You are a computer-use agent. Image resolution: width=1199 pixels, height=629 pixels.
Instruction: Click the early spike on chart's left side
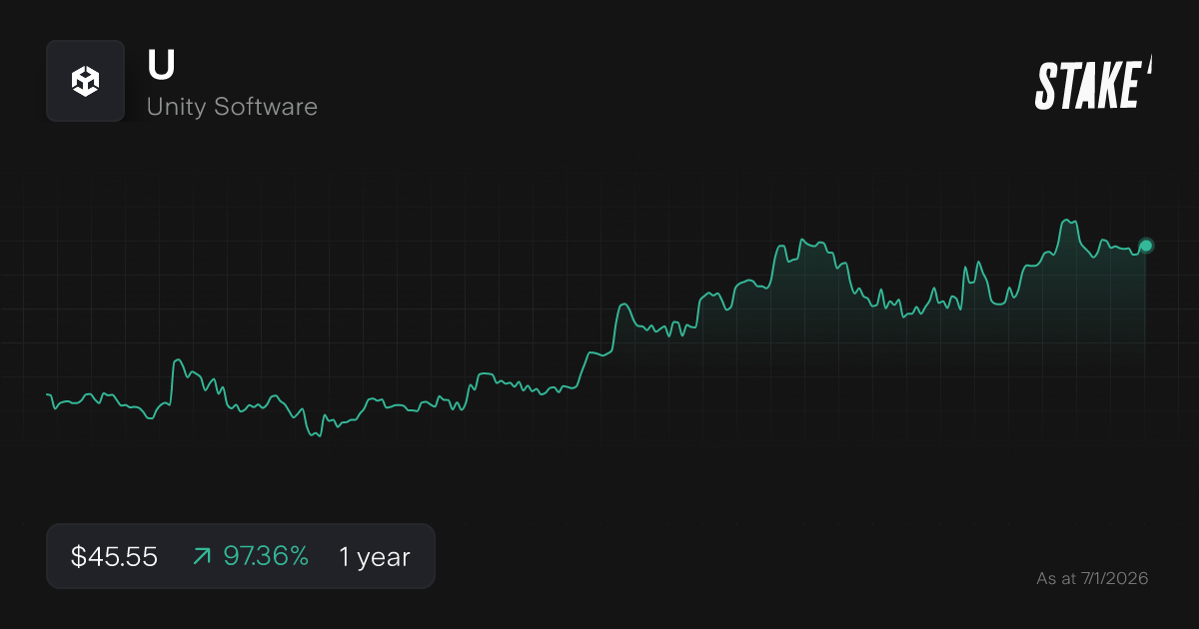tap(178, 360)
